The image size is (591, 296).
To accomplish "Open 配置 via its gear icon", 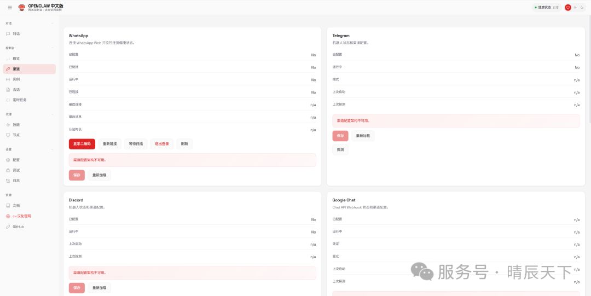I will (8, 160).
